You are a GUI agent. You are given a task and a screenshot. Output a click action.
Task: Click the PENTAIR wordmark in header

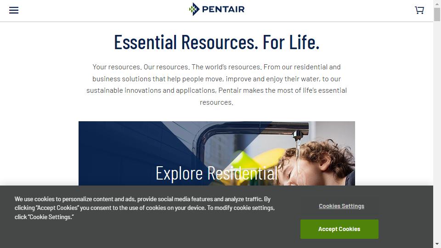pos(223,9)
